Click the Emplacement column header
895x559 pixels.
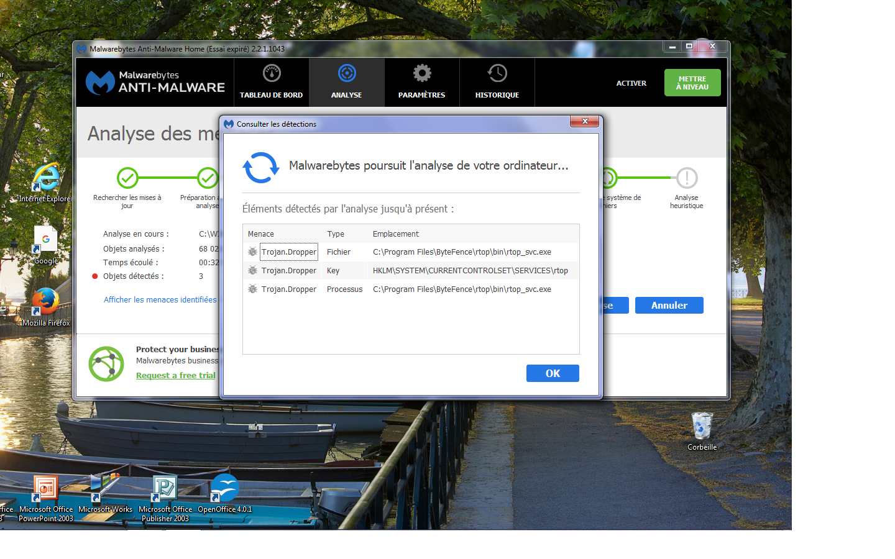pyautogui.click(x=396, y=234)
